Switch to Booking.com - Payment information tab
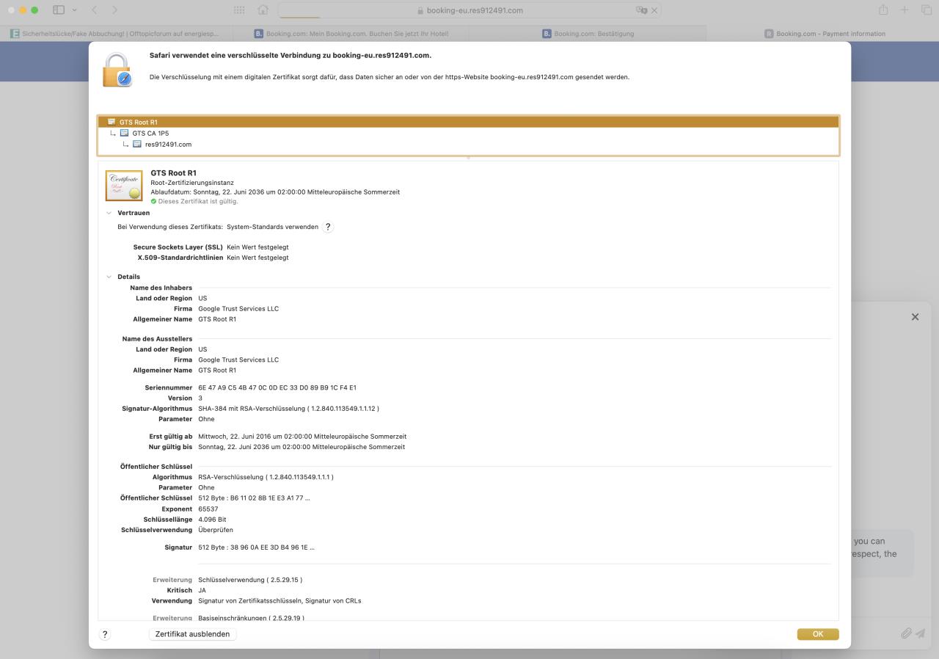Viewport: 939px width, 659px height. click(x=823, y=34)
